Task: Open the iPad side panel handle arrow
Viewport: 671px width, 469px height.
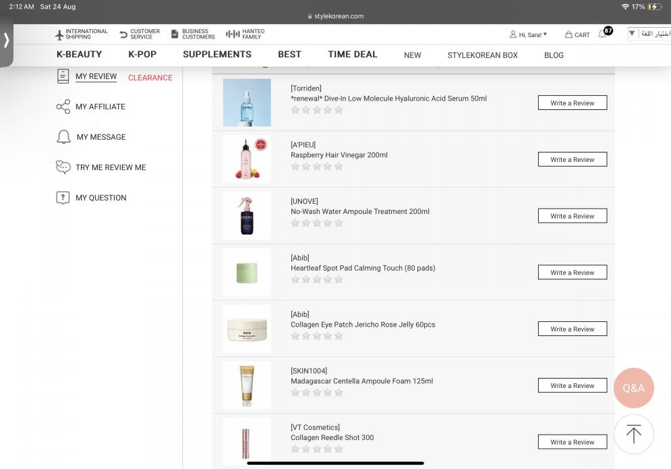Action: coord(7,40)
